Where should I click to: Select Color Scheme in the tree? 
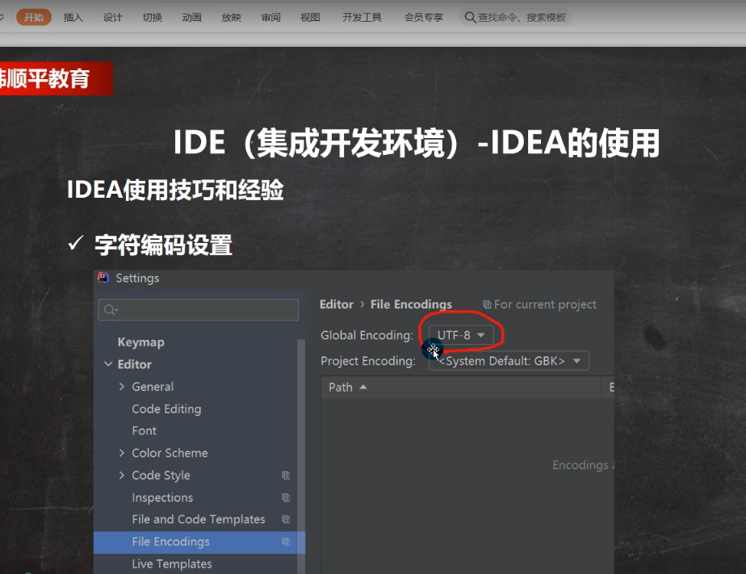170,453
